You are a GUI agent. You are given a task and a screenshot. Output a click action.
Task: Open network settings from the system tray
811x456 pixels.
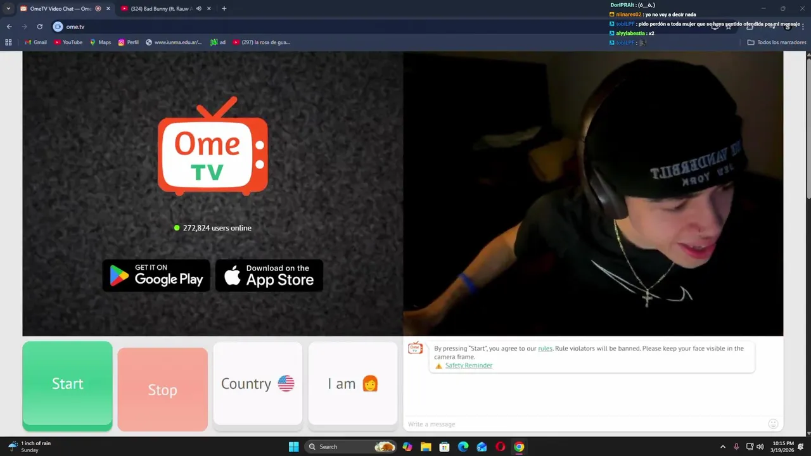[x=750, y=446]
